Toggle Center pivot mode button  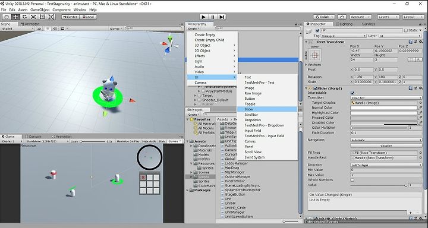pyautogui.click(x=70, y=17)
